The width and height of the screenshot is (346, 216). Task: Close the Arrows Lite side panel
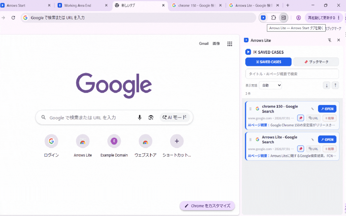pos(338,40)
